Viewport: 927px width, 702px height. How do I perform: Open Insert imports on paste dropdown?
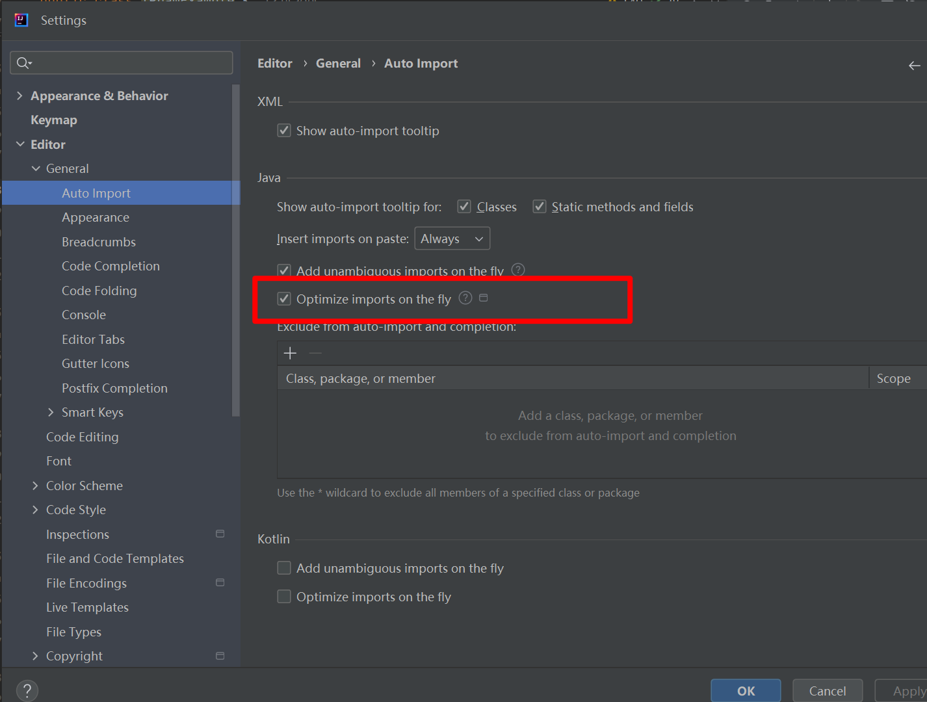pos(452,239)
